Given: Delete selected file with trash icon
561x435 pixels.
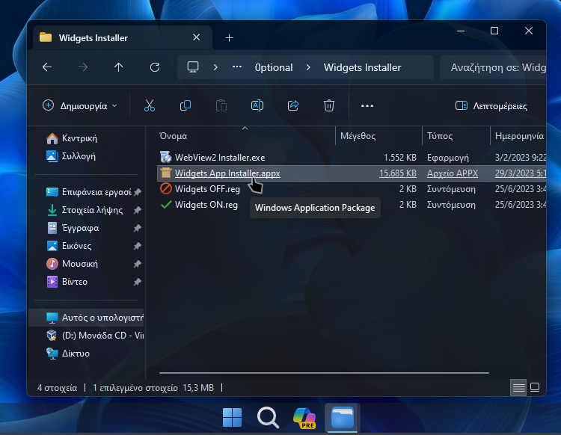Looking at the screenshot, I should pyautogui.click(x=329, y=106).
